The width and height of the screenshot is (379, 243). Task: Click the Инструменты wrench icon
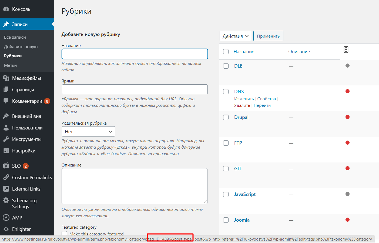[x=6, y=139]
